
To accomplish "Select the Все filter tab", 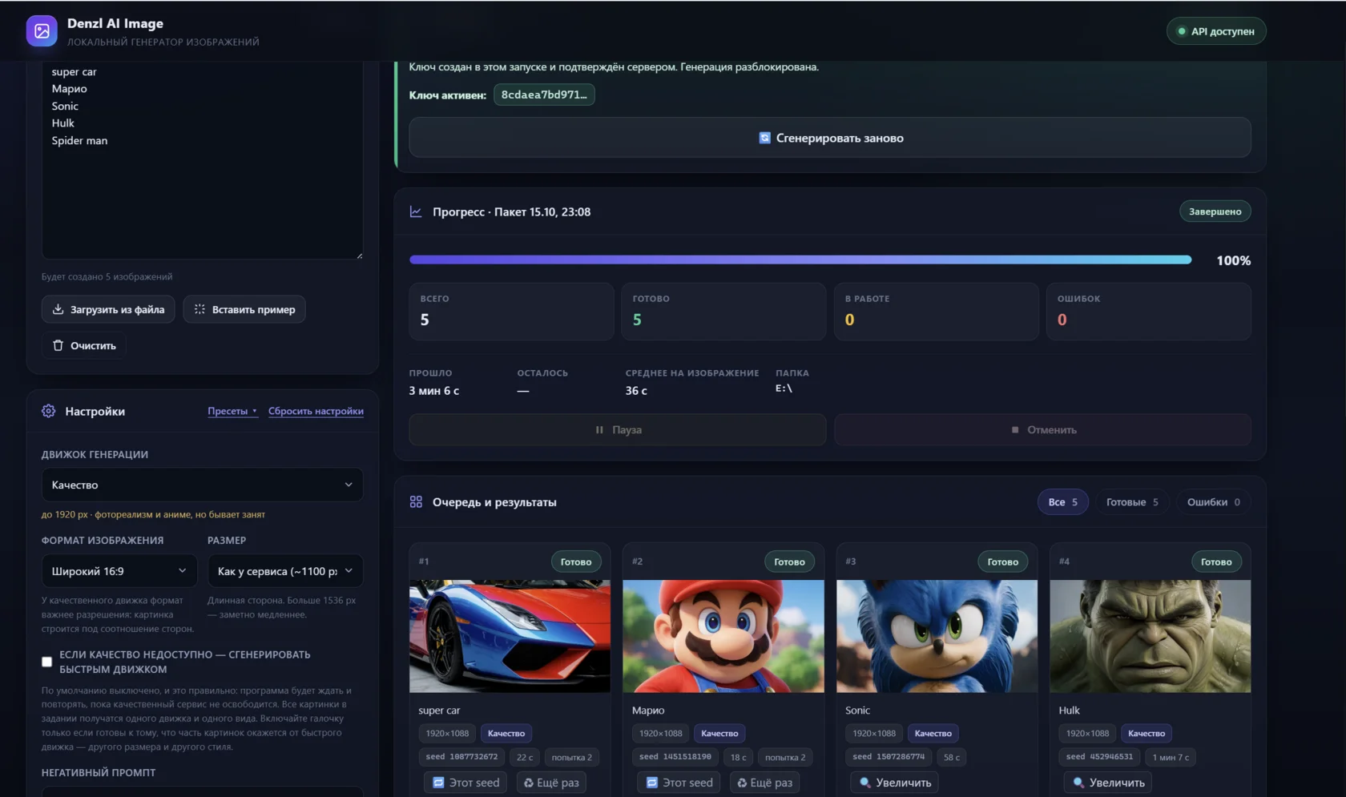I will 1063,502.
